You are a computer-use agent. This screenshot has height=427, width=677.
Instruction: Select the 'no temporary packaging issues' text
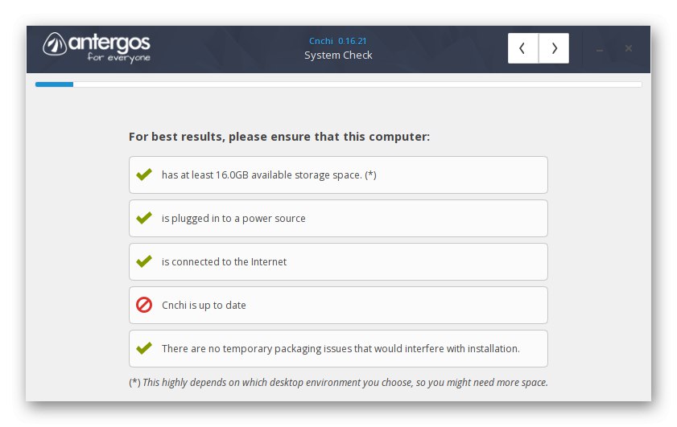click(x=341, y=348)
